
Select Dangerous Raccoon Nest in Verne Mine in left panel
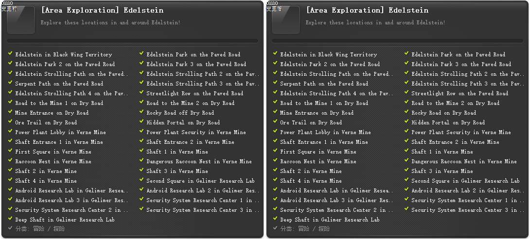[199, 161]
